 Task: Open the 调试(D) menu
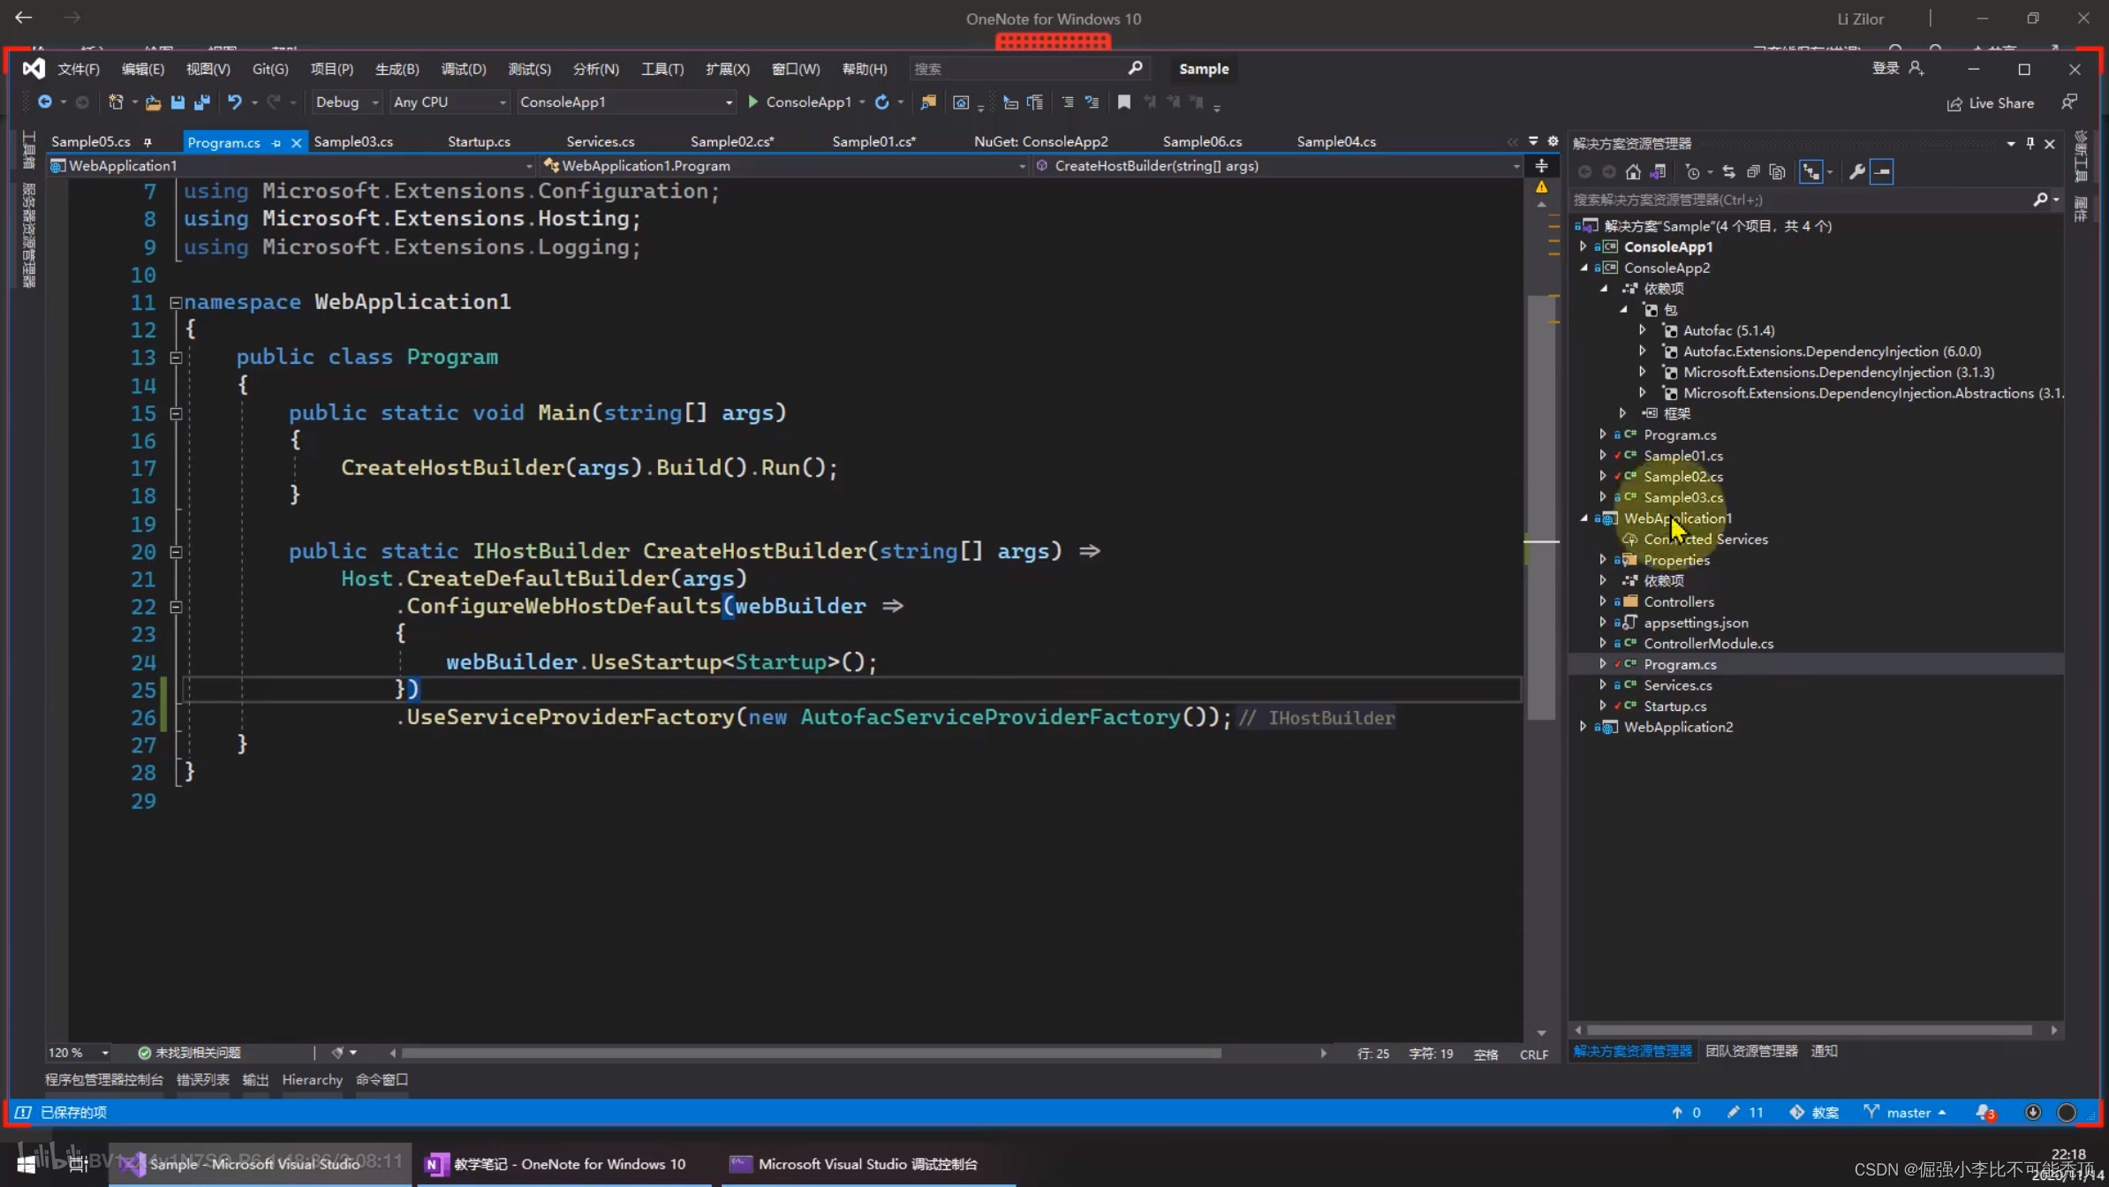[x=463, y=69]
